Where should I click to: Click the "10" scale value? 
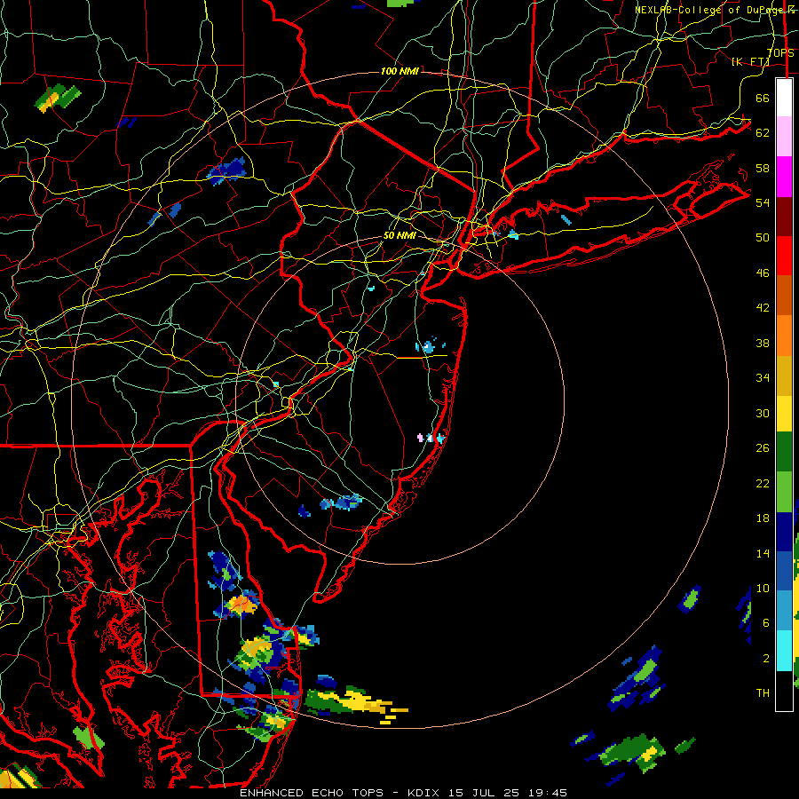[x=763, y=588]
